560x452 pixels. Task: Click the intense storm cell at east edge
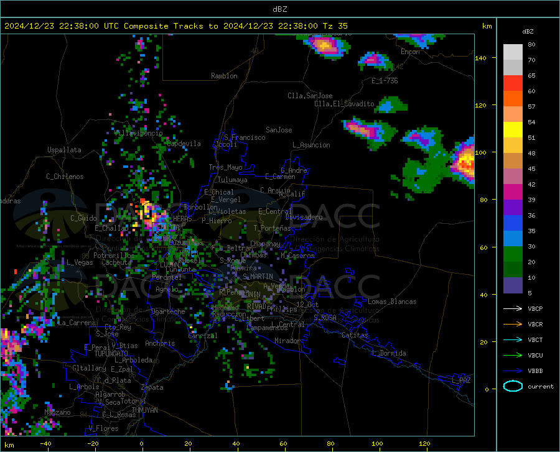(x=464, y=162)
